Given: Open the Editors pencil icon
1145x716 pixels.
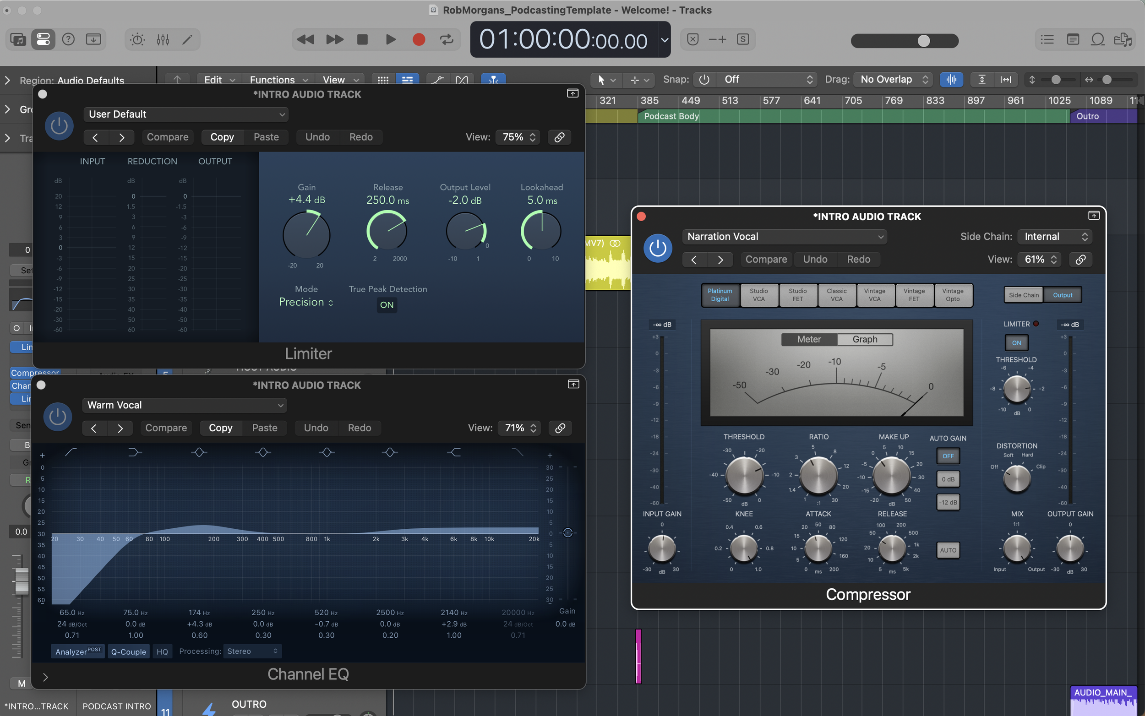Looking at the screenshot, I should click(x=188, y=39).
